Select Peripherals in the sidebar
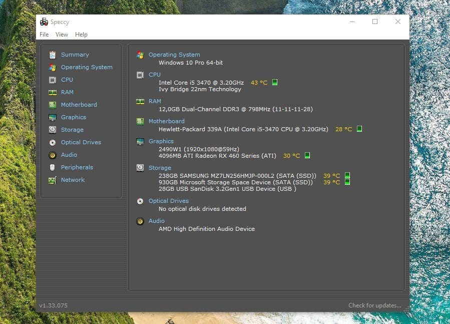The height and width of the screenshot is (324, 450). (77, 167)
